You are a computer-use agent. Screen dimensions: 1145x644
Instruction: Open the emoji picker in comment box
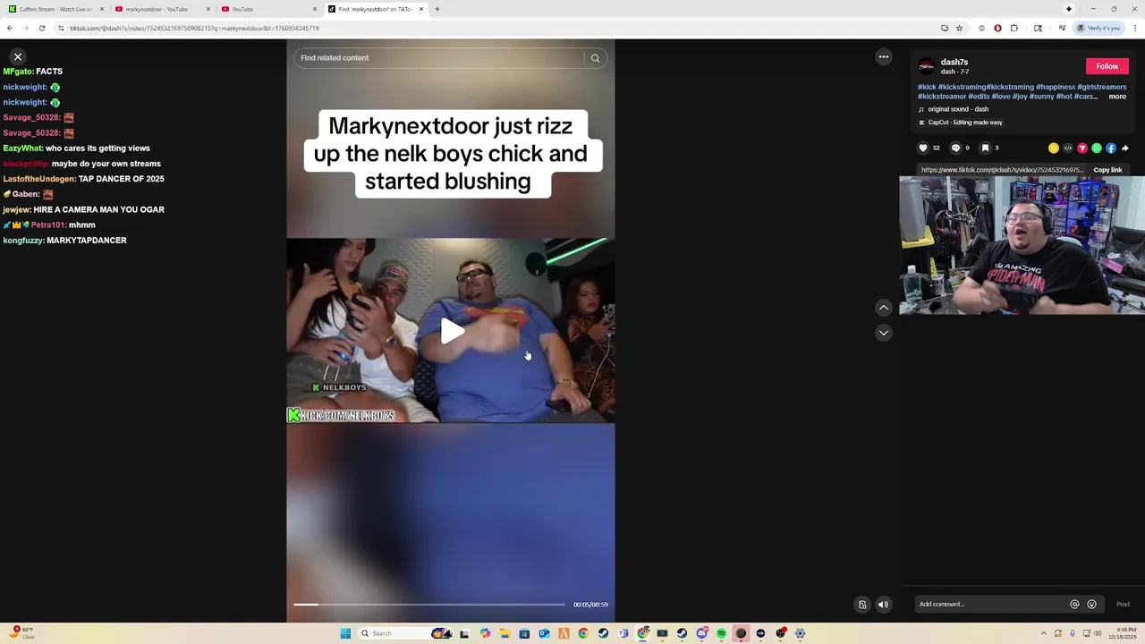tap(1091, 605)
